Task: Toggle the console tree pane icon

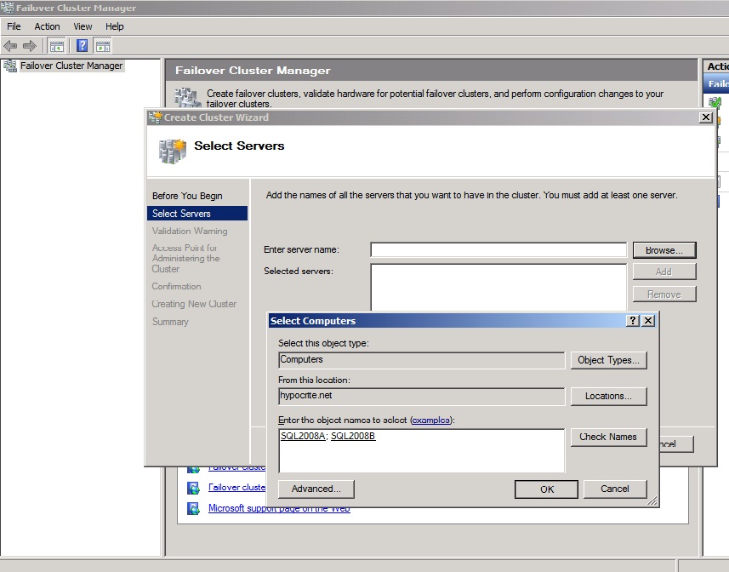Action: [x=57, y=46]
